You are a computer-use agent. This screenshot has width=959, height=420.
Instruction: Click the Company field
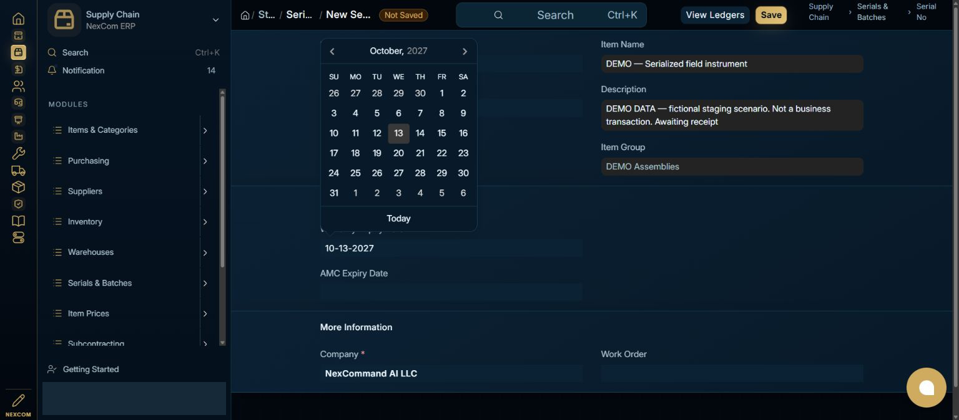451,373
